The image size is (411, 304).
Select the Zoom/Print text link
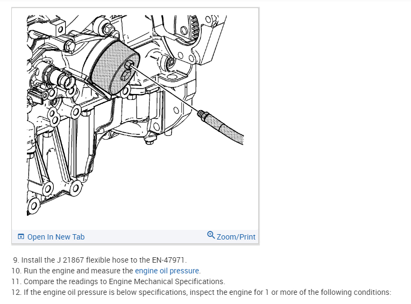(236, 237)
